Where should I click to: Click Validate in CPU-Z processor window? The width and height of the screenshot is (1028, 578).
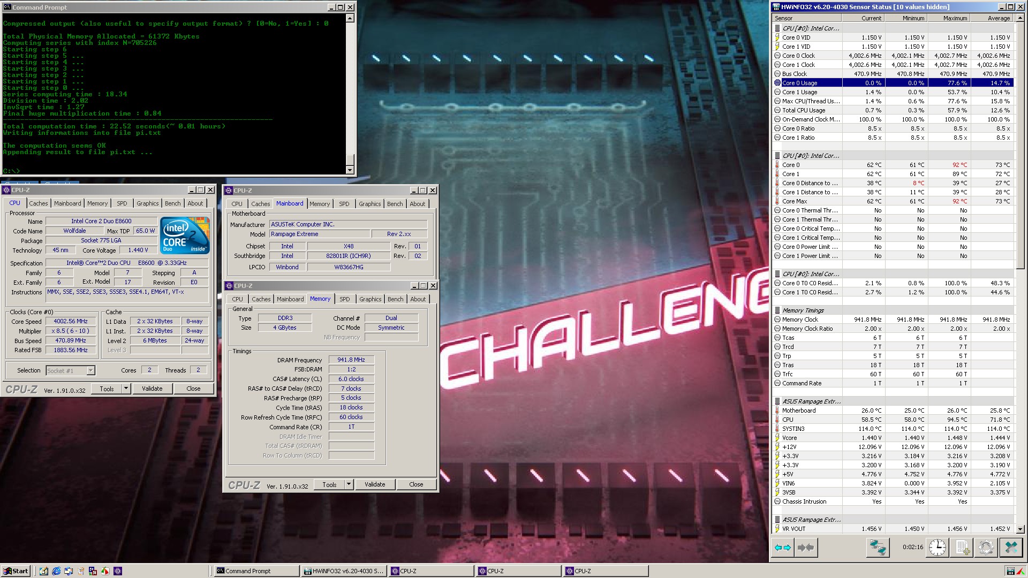(152, 389)
